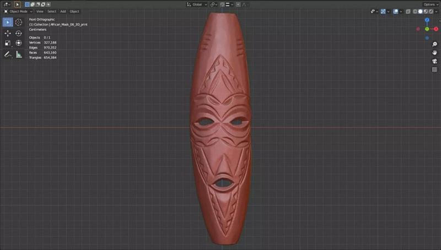Image resolution: width=441 pixels, height=250 pixels.
Task: Click the blue Z axis gizmo handle
Action: click(x=427, y=20)
